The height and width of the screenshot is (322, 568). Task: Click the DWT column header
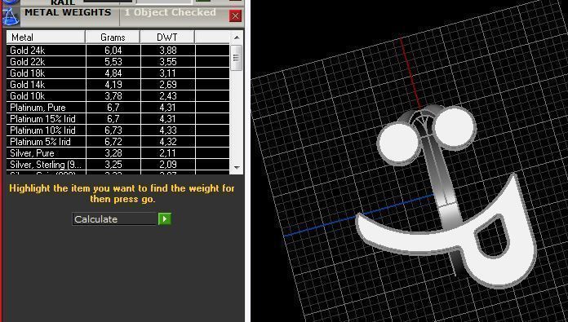tap(167, 37)
